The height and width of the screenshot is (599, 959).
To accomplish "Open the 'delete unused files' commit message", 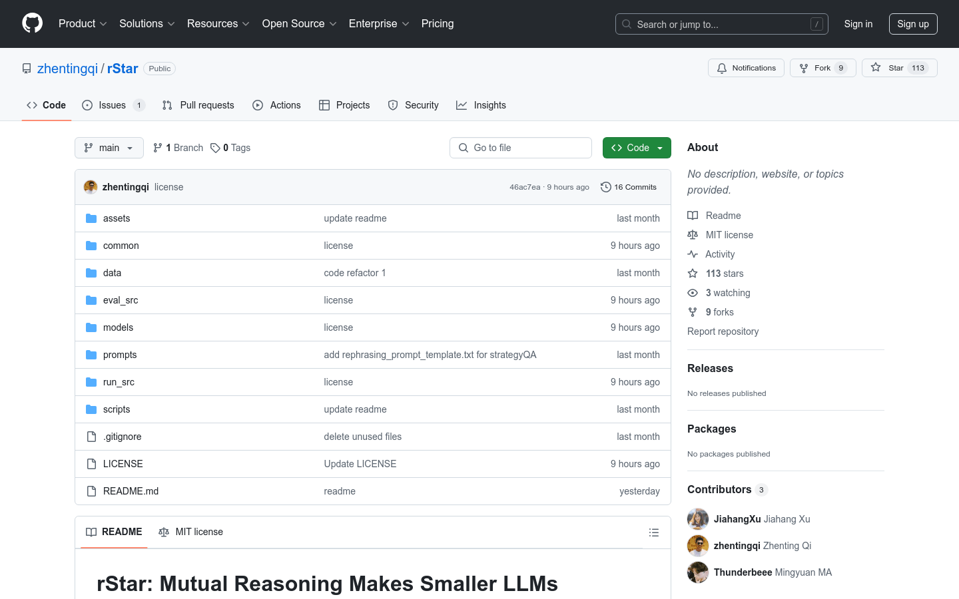I will [x=363, y=437].
